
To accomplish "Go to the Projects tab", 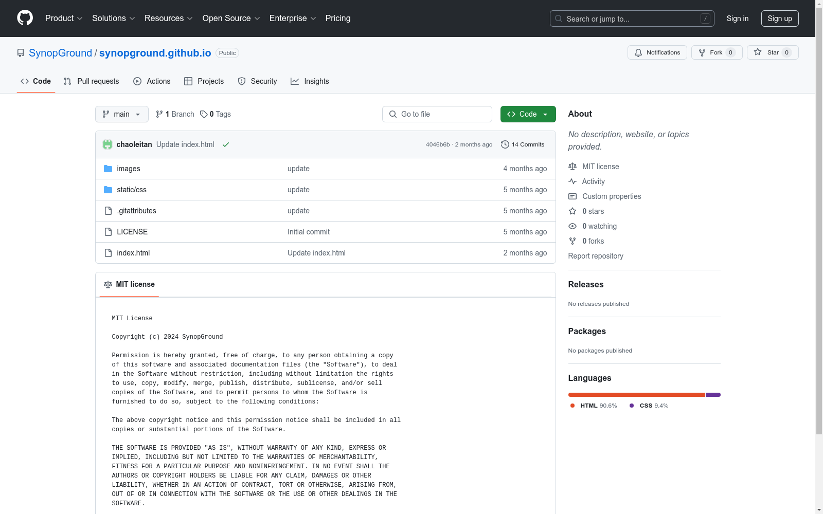I will 204,81.
